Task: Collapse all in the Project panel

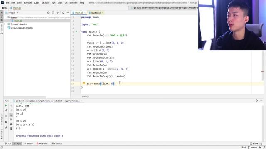Action: (57, 13)
